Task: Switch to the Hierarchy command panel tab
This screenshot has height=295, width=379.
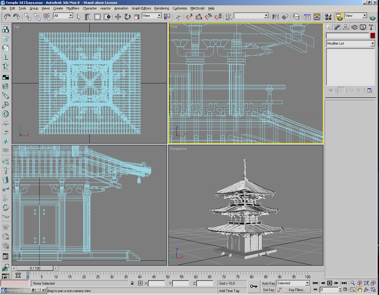Action: [346, 27]
